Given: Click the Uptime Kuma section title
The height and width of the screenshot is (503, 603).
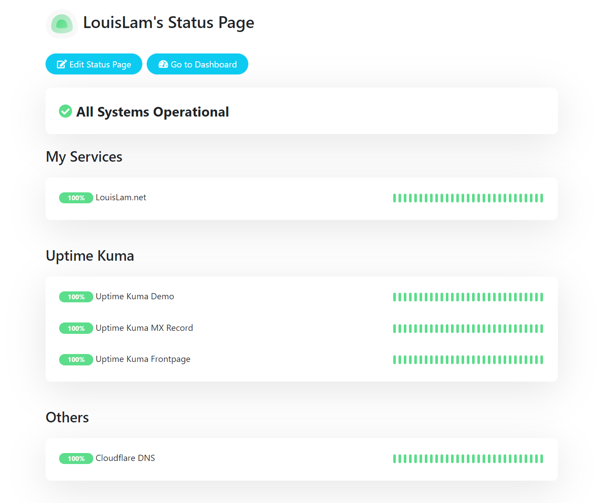Looking at the screenshot, I should coord(90,255).
